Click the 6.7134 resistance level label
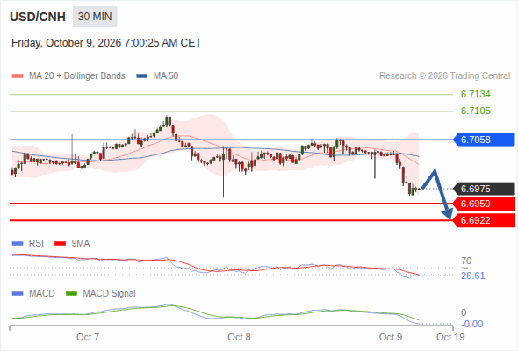Screen dimensions: 518x351 point(475,95)
